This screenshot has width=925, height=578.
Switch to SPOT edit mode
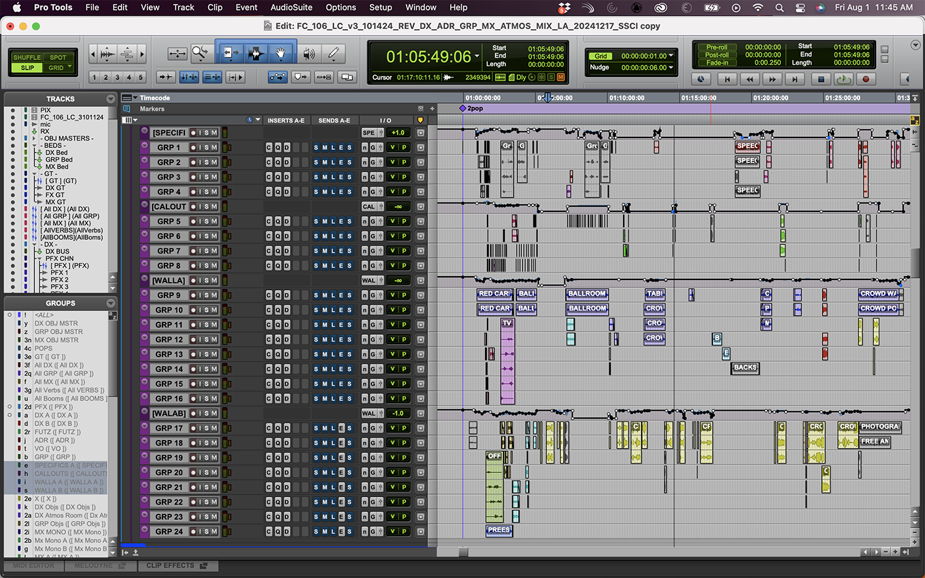point(57,57)
